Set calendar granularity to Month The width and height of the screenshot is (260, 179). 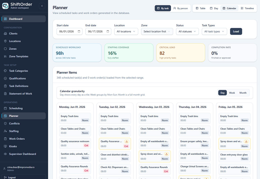tap(243, 93)
